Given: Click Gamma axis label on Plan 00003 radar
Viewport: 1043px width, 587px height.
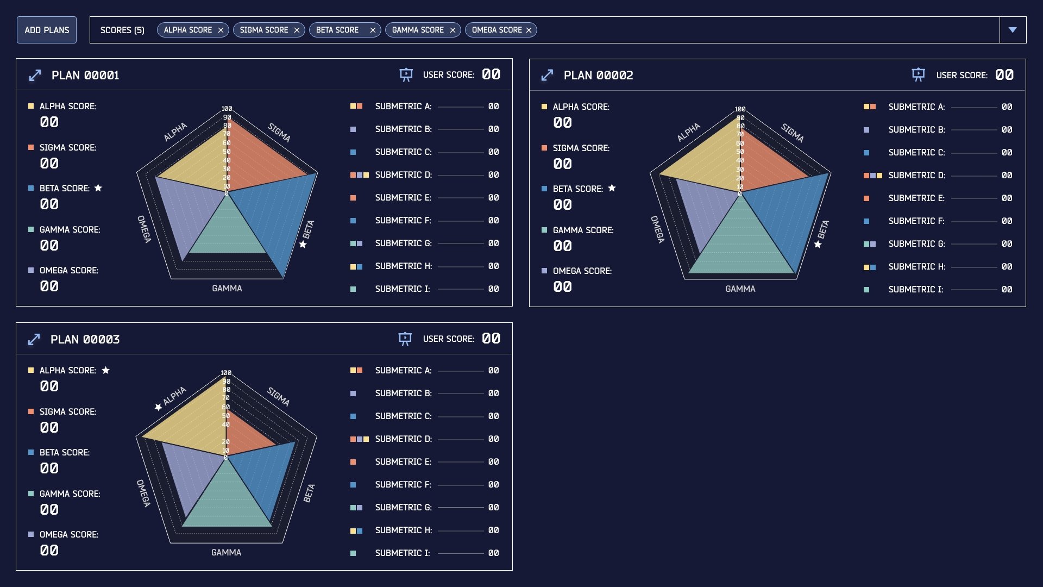Looking at the screenshot, I should click(226, 552).
